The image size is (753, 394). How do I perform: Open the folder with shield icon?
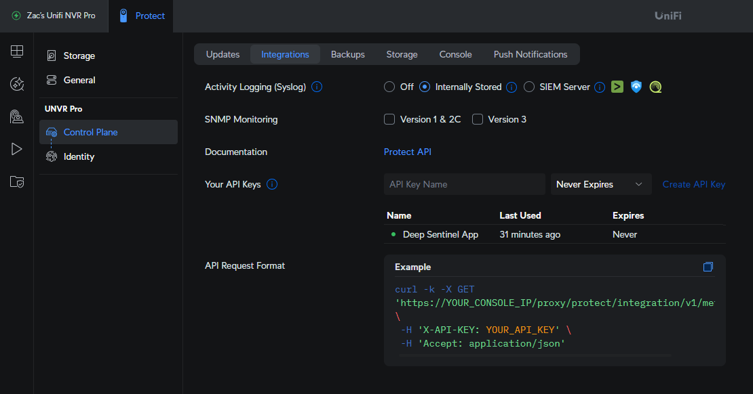[x=17, y=181]
